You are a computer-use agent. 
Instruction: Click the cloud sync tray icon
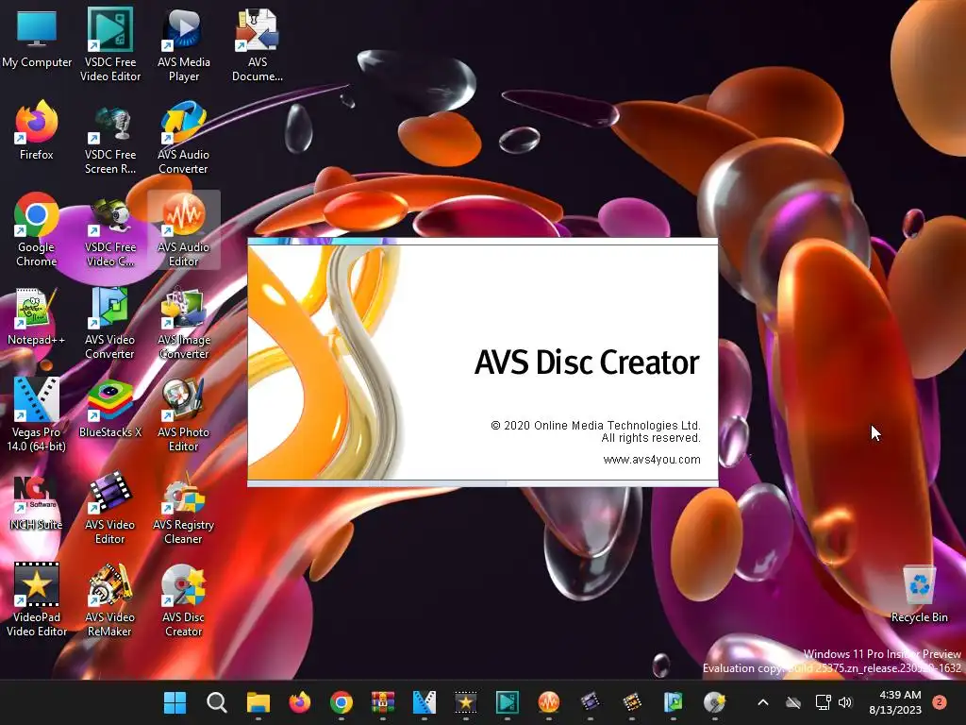click(793, 702)
